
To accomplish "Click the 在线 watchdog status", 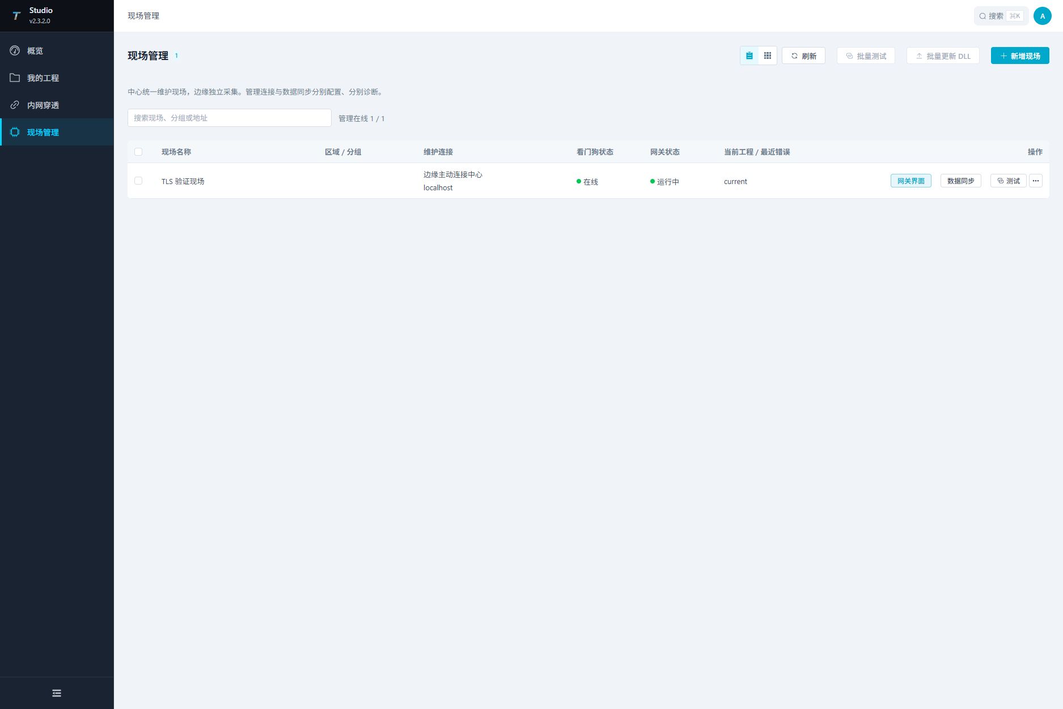I will (x=587, y=182).
